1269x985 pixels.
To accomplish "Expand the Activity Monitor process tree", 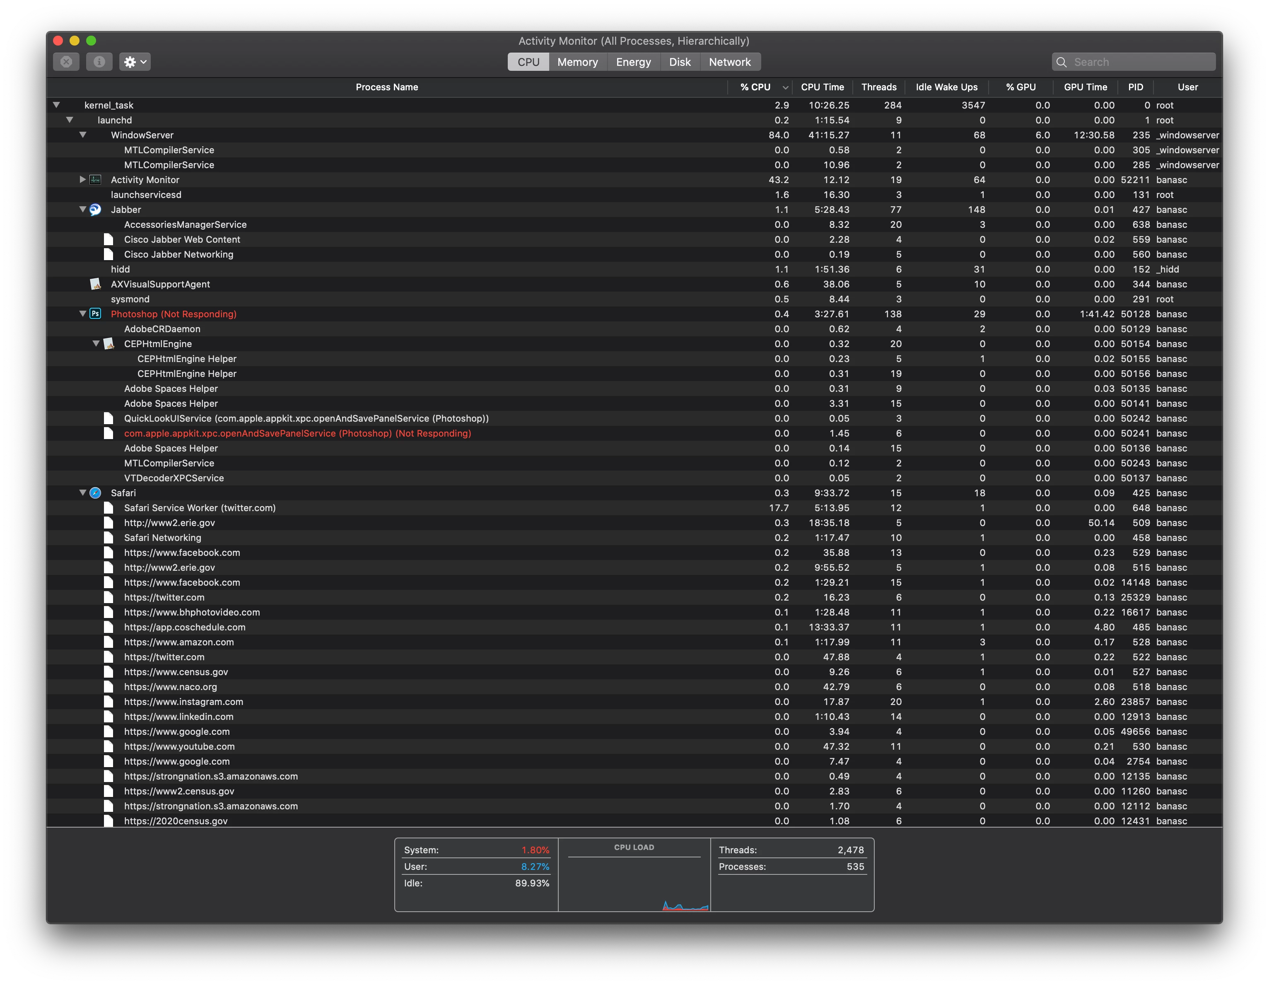I will (x=82, y=180).
